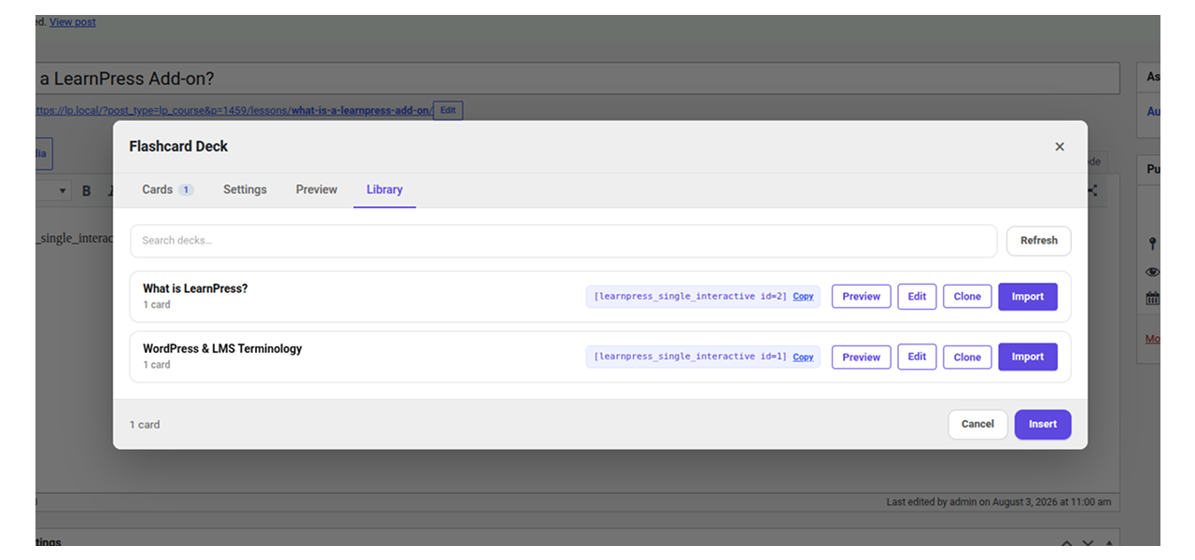1195x560 pixels.
Task: Select What is LearnPress? deck title
Action: 195,288
